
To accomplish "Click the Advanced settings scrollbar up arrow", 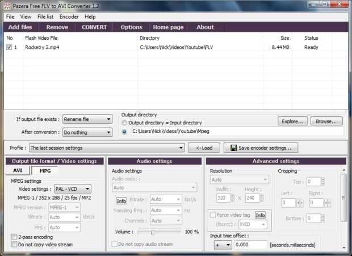I will (x=343, y=170).
